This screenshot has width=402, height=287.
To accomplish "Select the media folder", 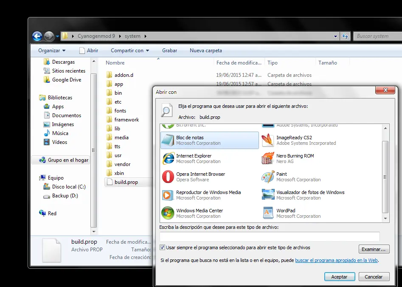I will [x=121, y=138].
